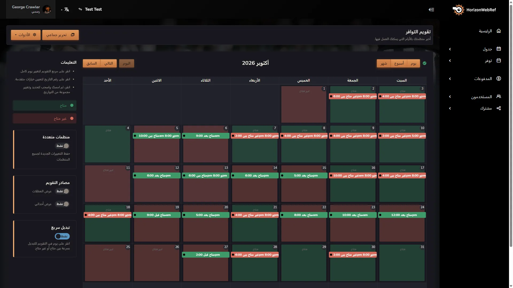Screen dimensions: 513x288
Task: Open the الرئيسية home icon
Action: click(x=499, y=31)
